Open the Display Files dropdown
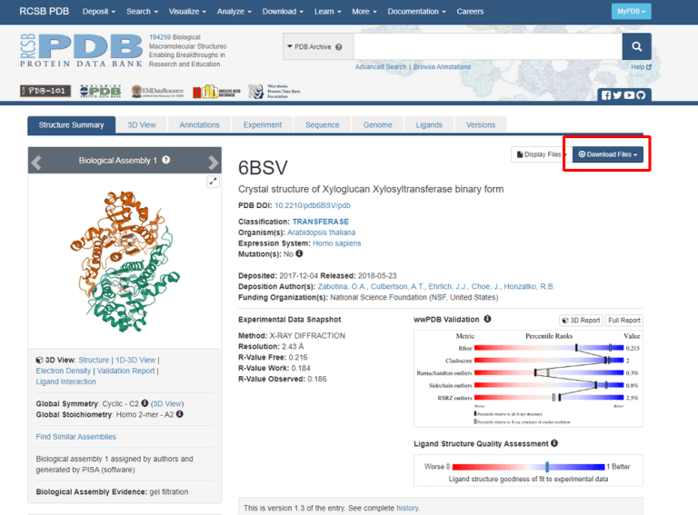This screenshot has height=515, width=698. [x=539, y=154]
